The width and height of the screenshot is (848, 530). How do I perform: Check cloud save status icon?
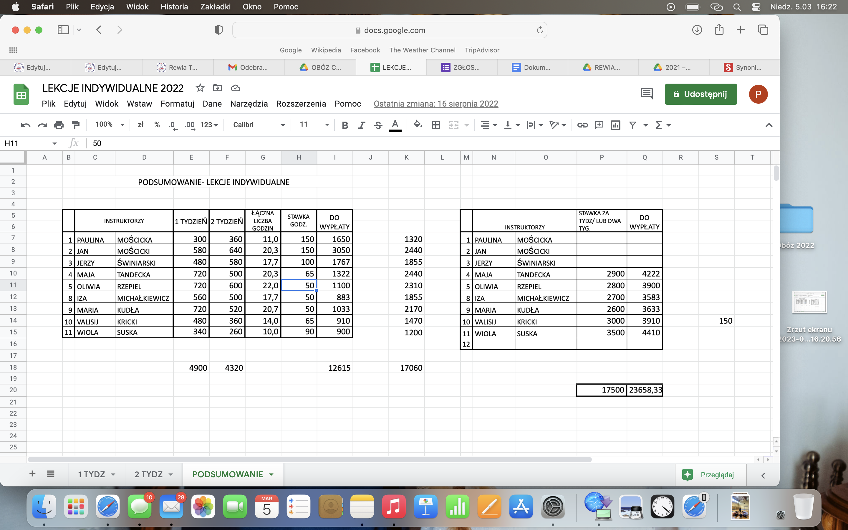(236, 88)
